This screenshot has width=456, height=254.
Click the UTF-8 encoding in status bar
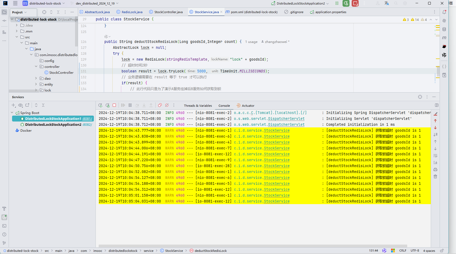pos(415,251)
